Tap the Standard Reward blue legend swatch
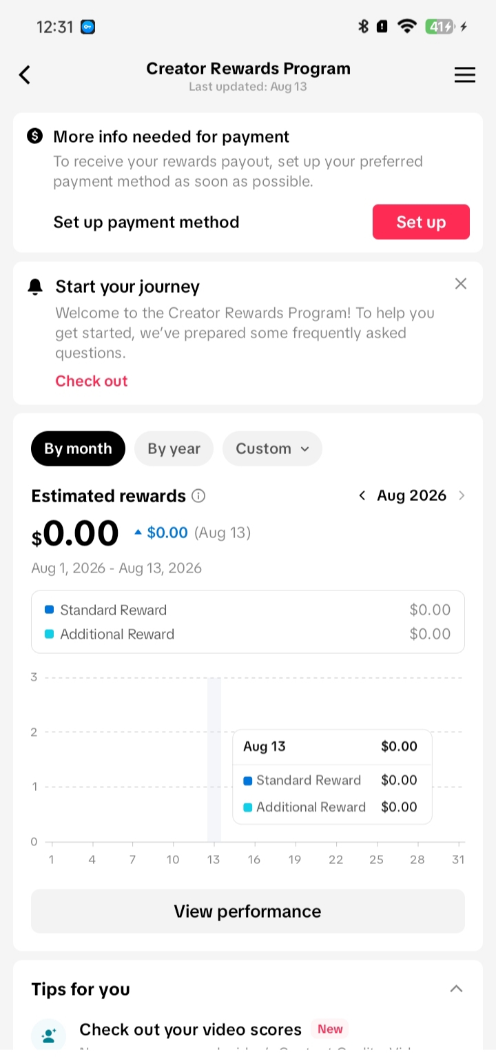The height and width of the screenshot is (1061, 496). 49,610
